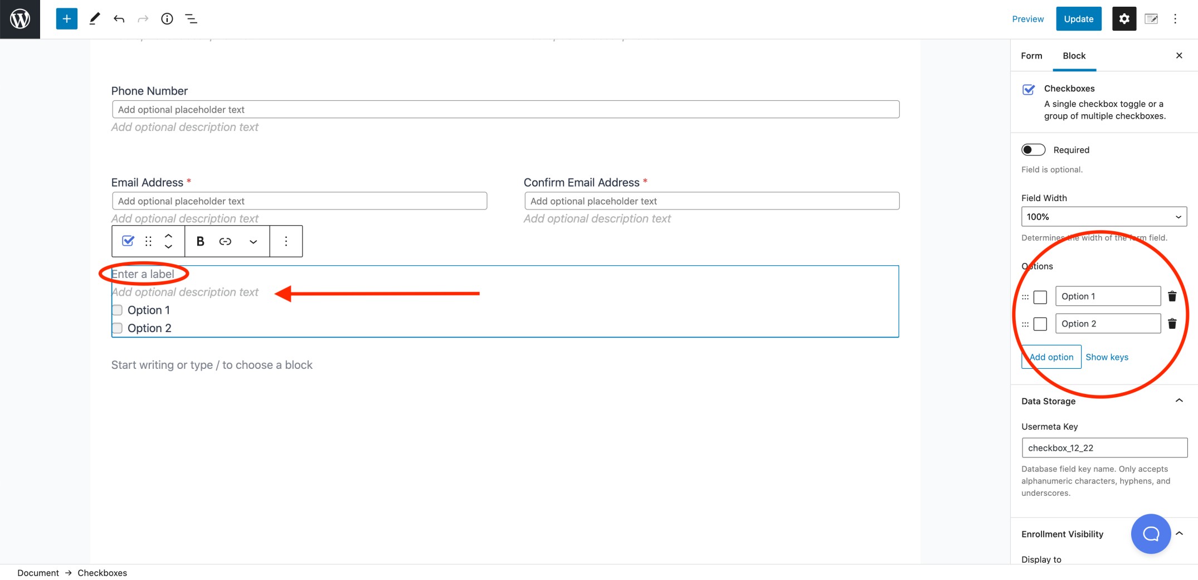Check the sidebar default box for Option 2
This screenshot has width=1198, height=580.
[x=1040, y=324]
